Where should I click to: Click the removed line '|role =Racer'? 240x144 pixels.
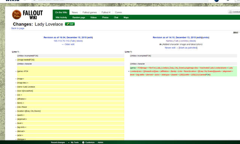coord(70,107)
